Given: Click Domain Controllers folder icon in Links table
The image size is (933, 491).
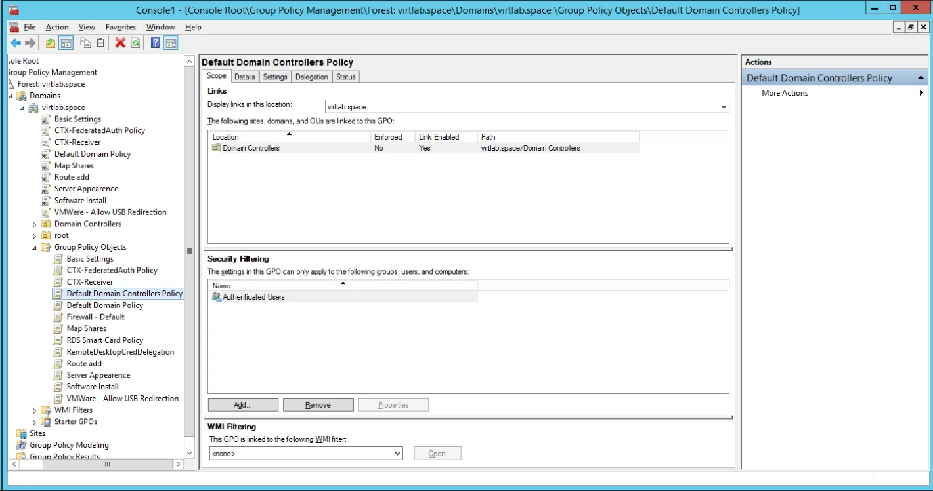Looking at the screenshot, I should (x=217, y=148).
